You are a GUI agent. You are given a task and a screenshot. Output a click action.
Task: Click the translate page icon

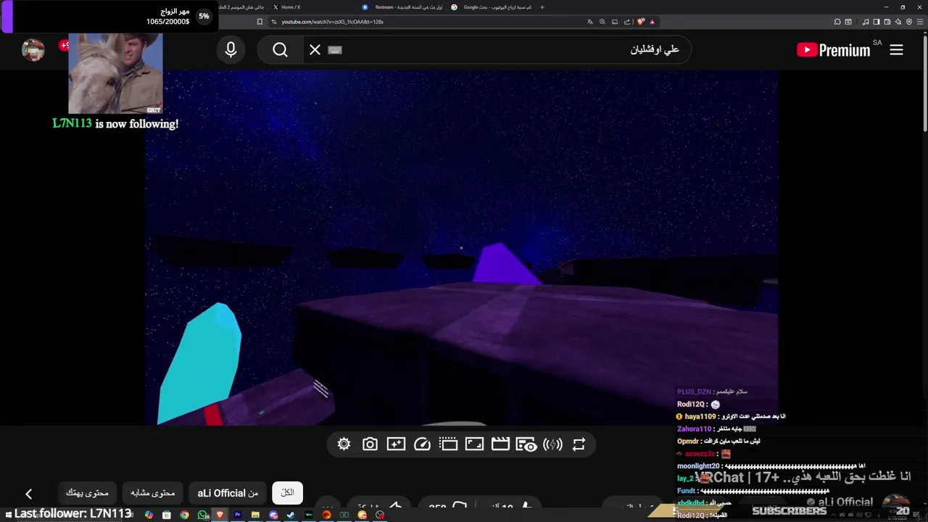coord(589,22)
